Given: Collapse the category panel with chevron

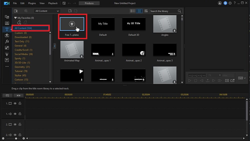Looking at the screenshot, I should tap(54, 46).
